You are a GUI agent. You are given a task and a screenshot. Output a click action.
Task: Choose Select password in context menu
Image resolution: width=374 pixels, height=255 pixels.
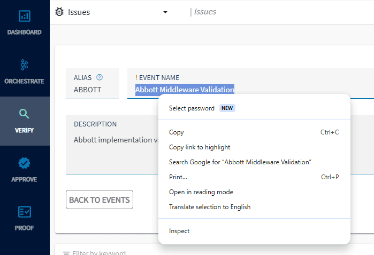point(254,108)
